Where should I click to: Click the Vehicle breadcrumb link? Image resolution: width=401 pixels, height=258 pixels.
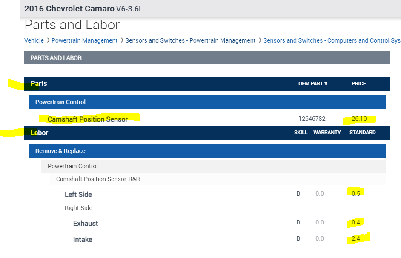point(34,40)
